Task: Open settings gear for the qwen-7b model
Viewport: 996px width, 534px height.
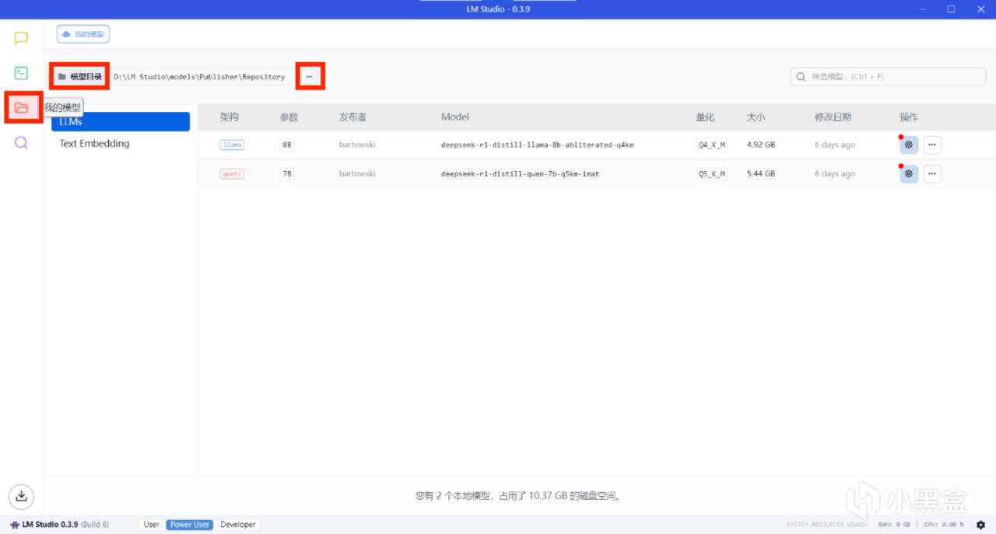Action: point(909,174)
